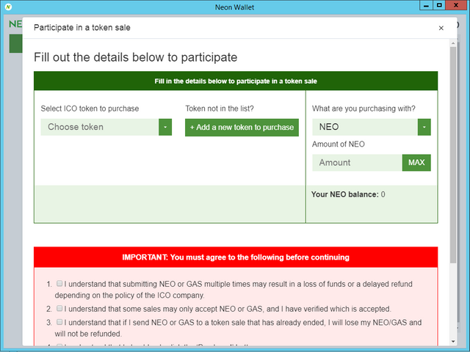
Task: Click the 'Fill out the details below to participate' heading
Action: [135, 57]
